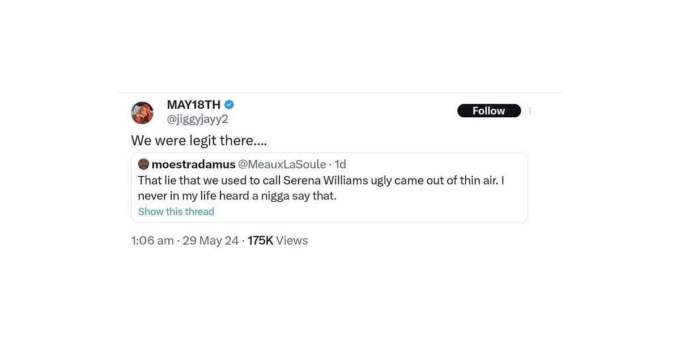680x340 pixels.
Task: Click "That lie that we used" quoted line
Action: coord(192,180)
